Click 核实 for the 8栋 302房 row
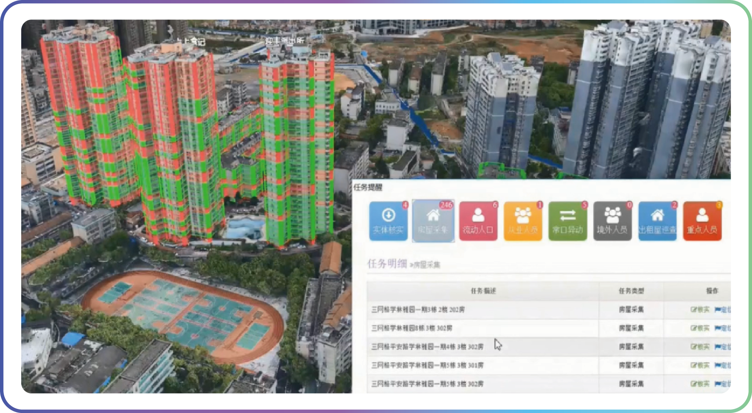752x413 pixels. click(x=700, y=328)
